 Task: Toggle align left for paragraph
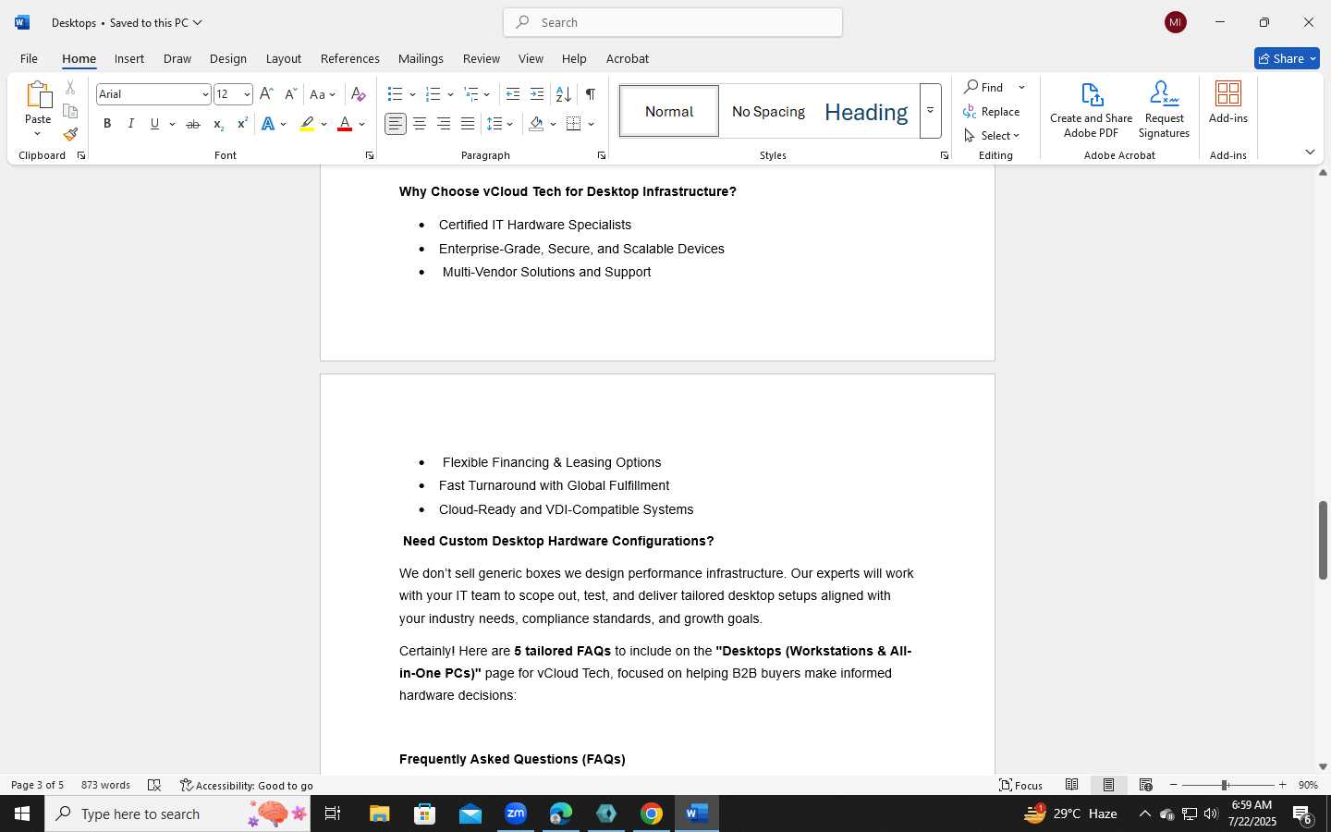pyautogui.click(x=396, y=124)
